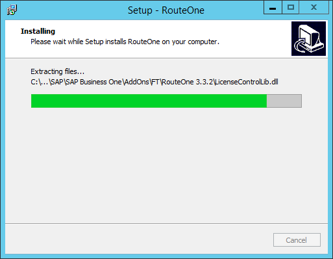
Task: Click the 'C:\...' start of the file path
Action: pyautogui.click(x=40, y=82)
